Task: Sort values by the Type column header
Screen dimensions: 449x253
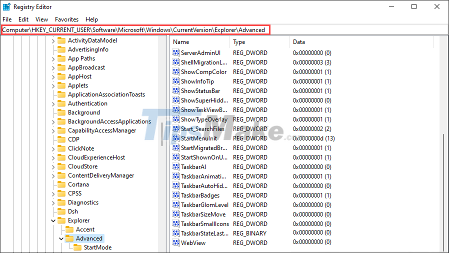Action: 259,42
